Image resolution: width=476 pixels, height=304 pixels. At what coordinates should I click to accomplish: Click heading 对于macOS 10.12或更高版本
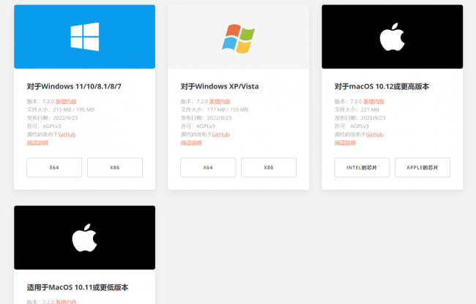tap(382, 87)
